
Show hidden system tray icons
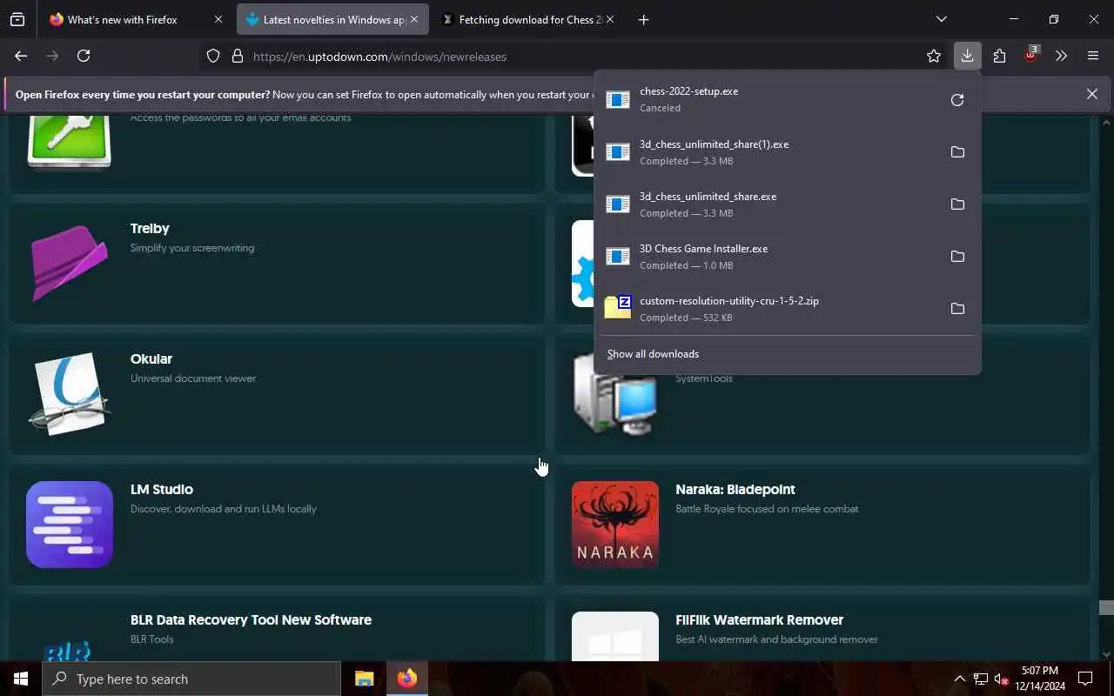point(959,679)
